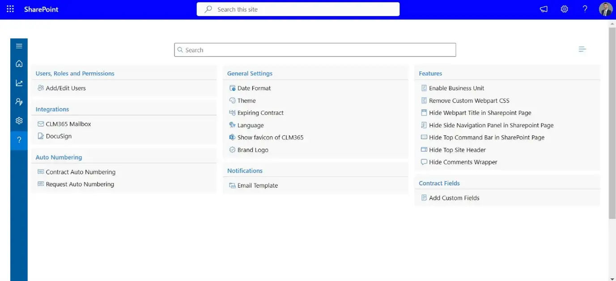This screenshot has width=616, height=281.
Task: Open the help question mark in top bar
Action: (585, 9)
